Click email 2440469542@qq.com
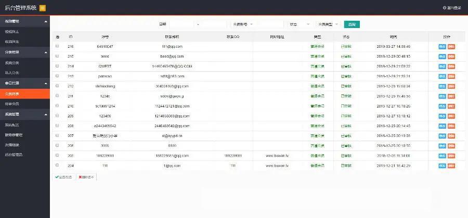 coord(172,126)
